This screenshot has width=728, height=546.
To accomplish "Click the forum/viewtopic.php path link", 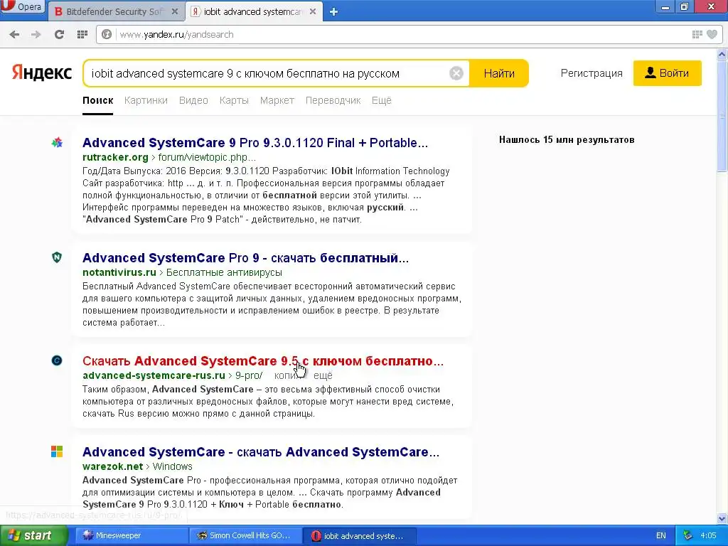I will click(x=207, y=157).
